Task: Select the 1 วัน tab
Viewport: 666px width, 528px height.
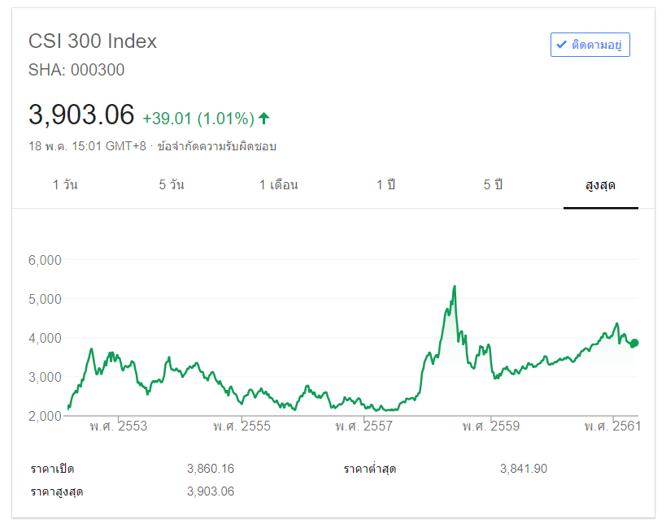Action: pyautogui.click(x=65, y=185)
